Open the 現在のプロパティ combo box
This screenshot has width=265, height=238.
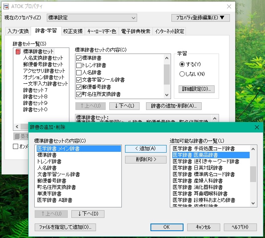click(x=92, y=18)
